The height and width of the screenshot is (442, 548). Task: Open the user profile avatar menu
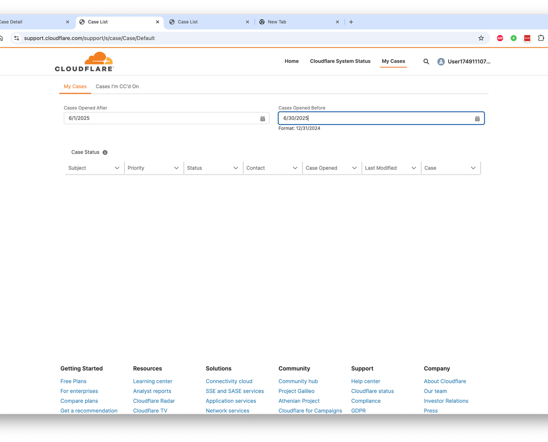pos(441,61)
